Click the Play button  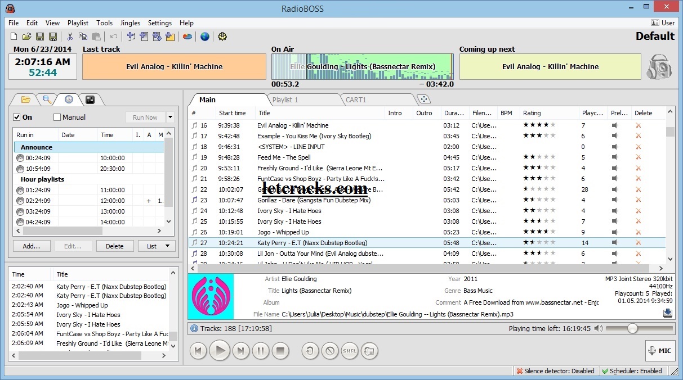click(220, 351)
